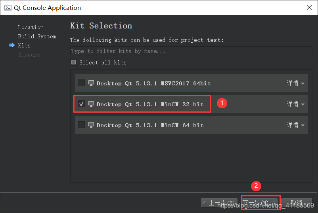Viewport: 318px width, 213px height.
Task: Expand details for MinGW 64-bit kit
Action: click(x=296, y=125)
